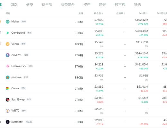The image size is (167, 128).
Task: Click the SushiSwap logo icon
Action: [8, 100]
